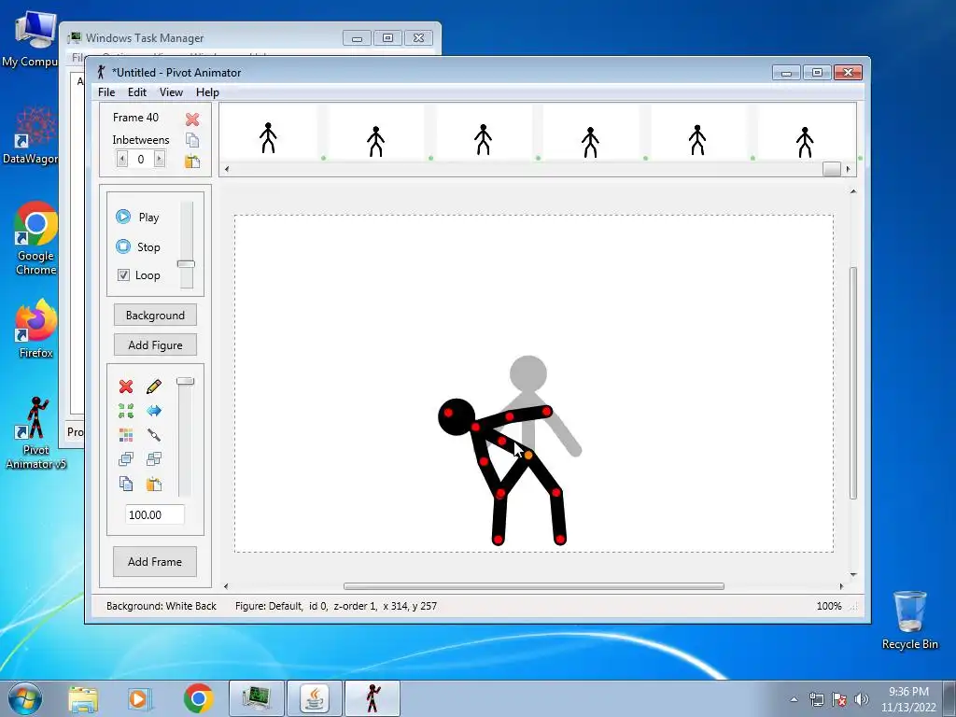
Task: Copy the selected figure
Action: 126,484
